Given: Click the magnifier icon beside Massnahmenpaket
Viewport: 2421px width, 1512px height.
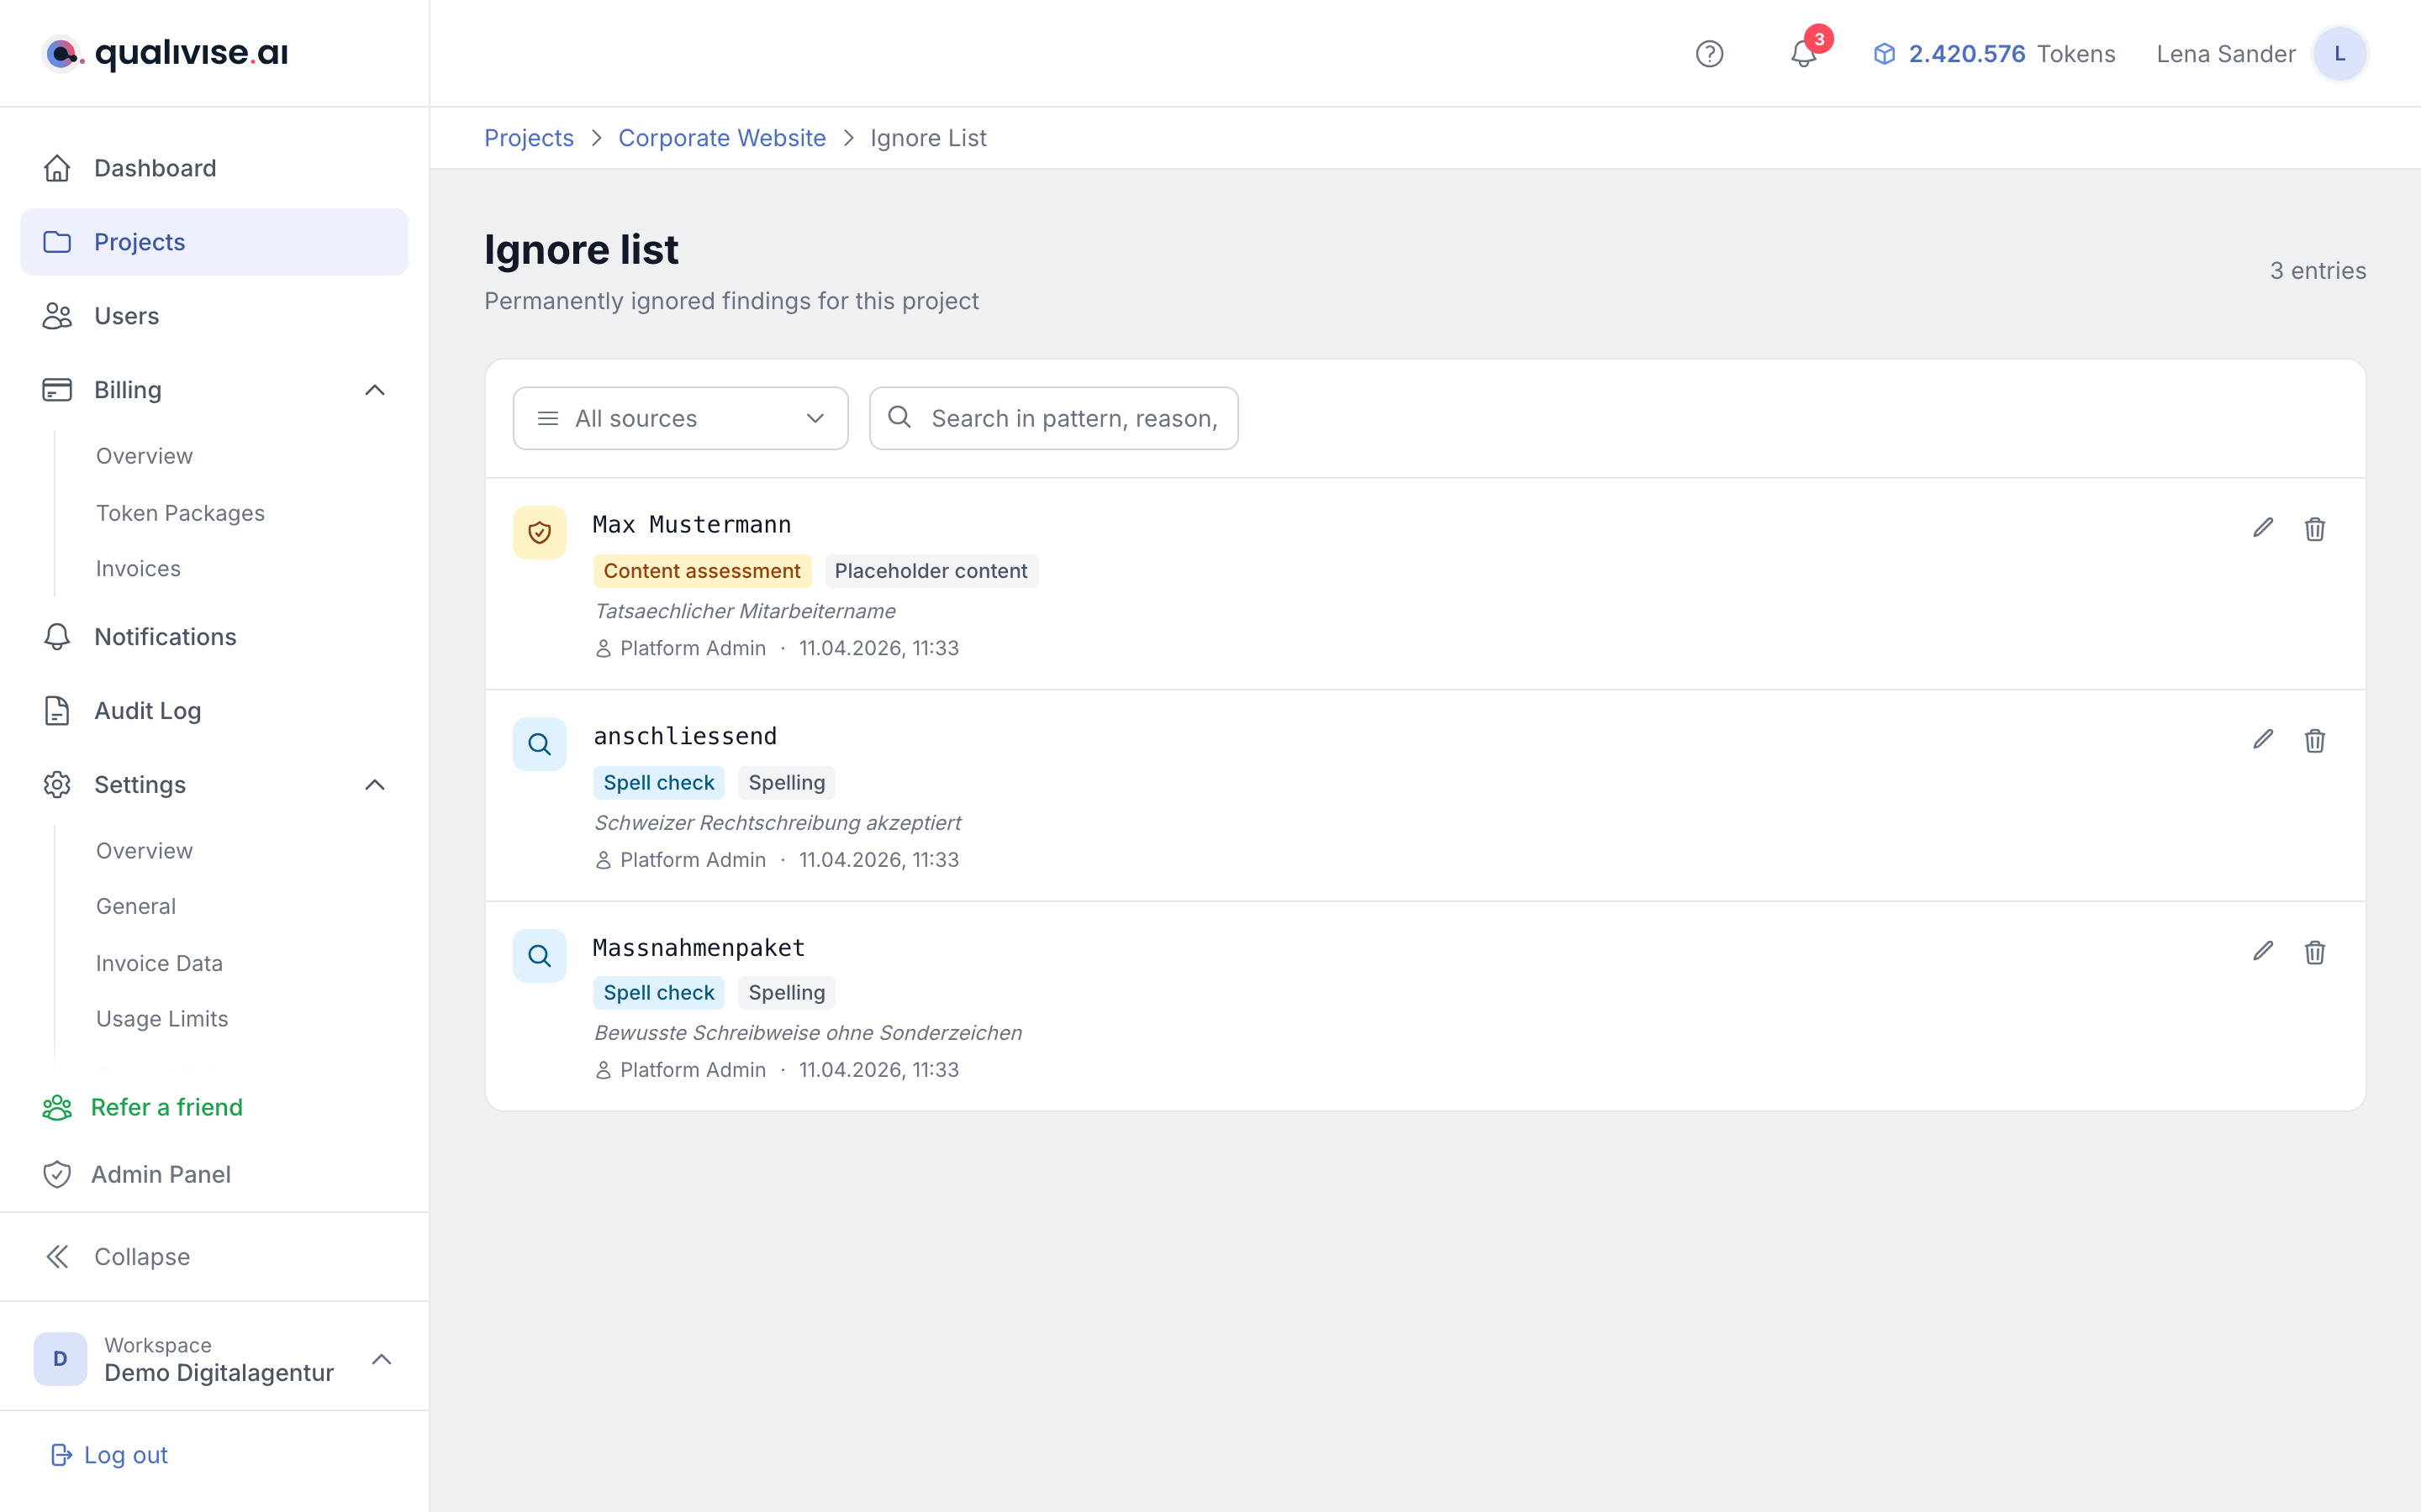Looking at the screenshot, I should tap(539, 955).
